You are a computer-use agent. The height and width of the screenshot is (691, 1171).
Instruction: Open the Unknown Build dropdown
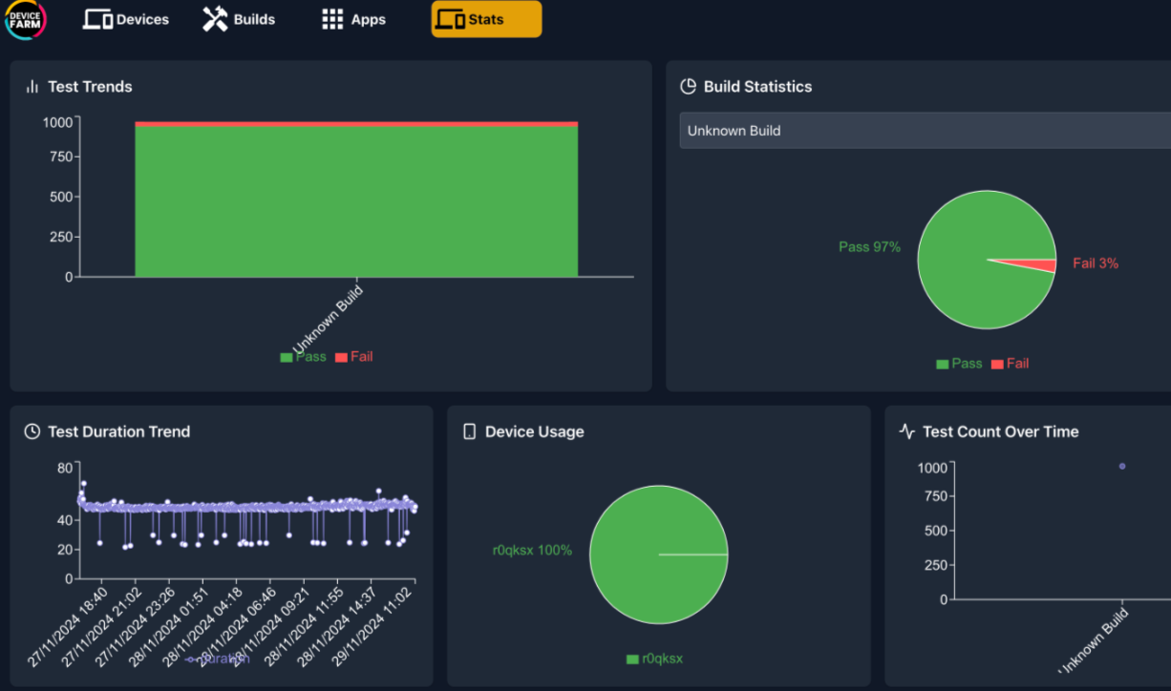[x=925, y=131]
